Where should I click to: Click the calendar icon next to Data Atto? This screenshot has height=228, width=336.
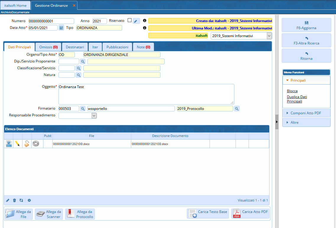(x=61, y=28)
